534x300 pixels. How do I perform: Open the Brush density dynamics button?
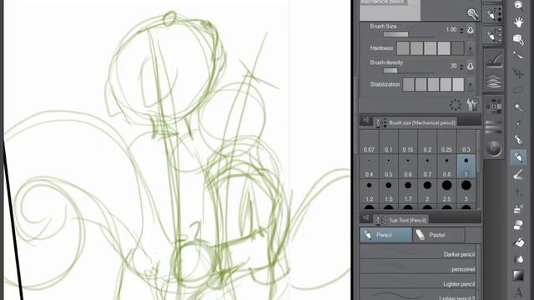(x=471, y=67)
